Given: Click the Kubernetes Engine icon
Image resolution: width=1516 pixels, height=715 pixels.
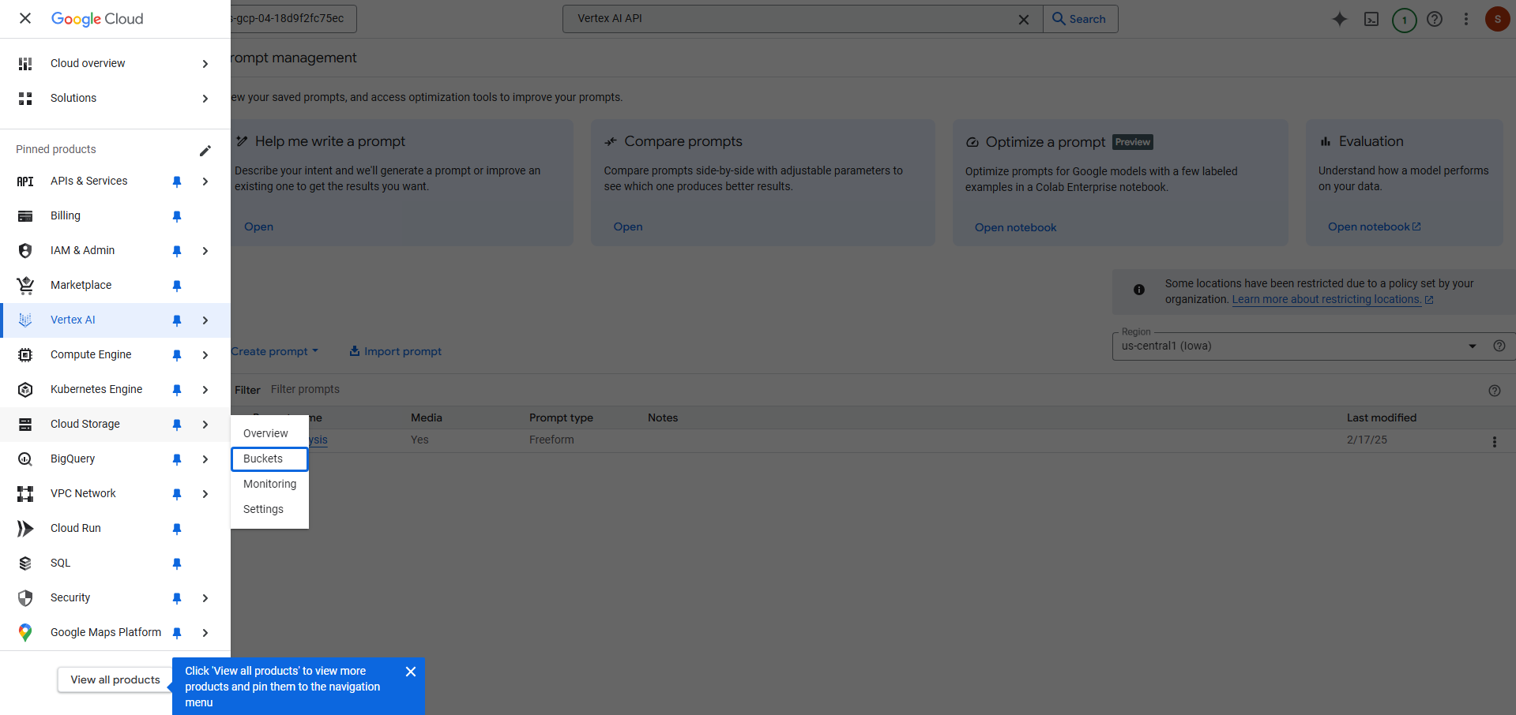Looking at the screenshot, I should (25, 390).
